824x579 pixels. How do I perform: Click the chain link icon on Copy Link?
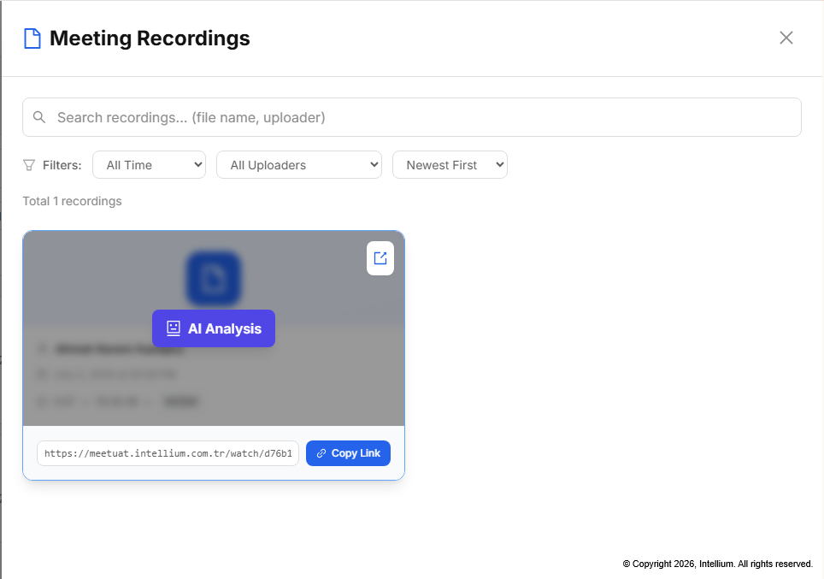coord(321,453)
